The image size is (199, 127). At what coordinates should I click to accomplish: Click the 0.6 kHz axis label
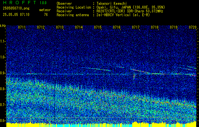[x=3, y=121]
